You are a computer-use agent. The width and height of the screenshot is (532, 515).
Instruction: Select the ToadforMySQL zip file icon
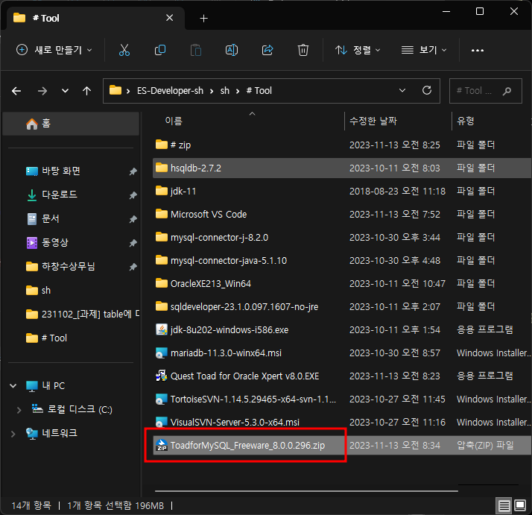point(162,446)
